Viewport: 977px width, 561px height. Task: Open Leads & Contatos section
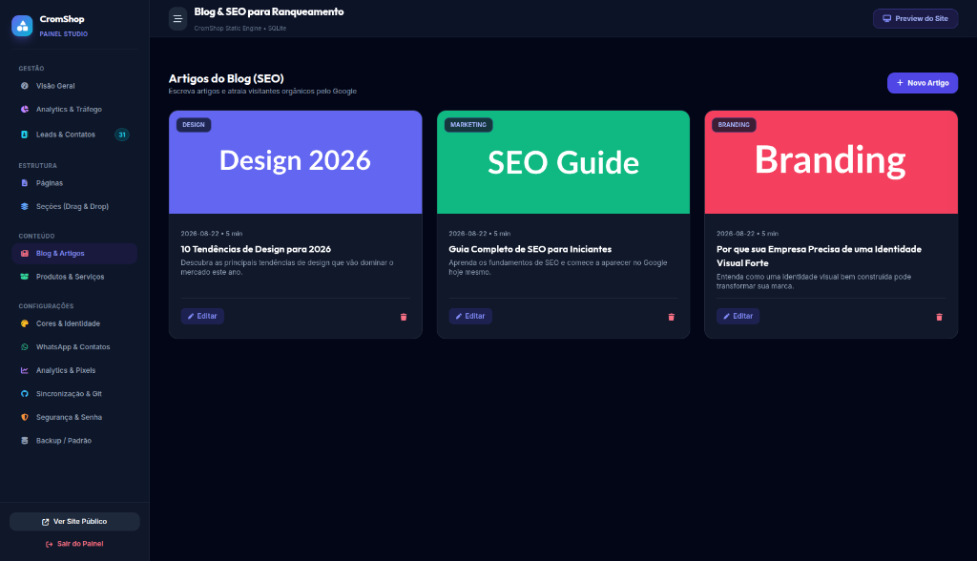74,135
